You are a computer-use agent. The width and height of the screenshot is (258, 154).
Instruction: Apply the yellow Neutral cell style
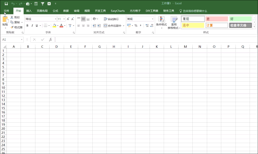pyautogui.click(x=193, y=25)
